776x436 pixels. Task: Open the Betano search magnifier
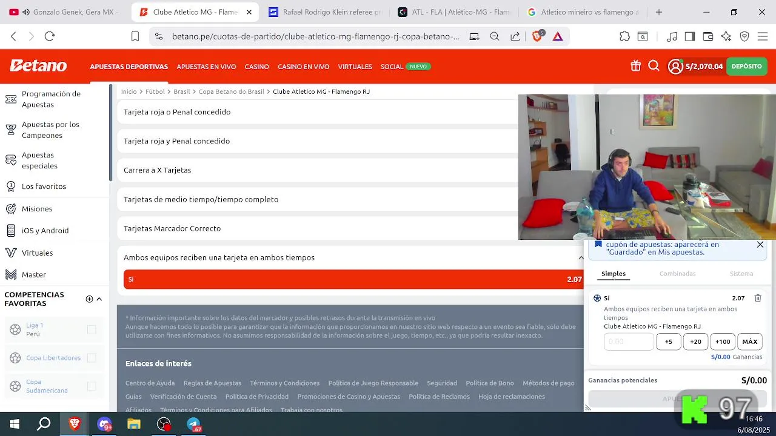coord(654,66)
